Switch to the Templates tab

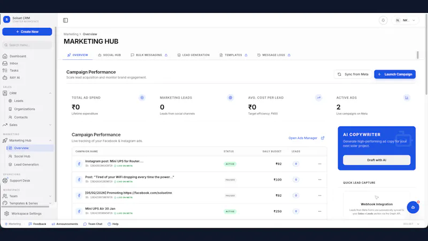233,55
